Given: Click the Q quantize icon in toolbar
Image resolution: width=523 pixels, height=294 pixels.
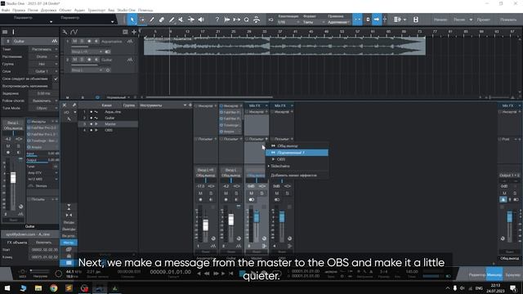Looking at the screenshot, I should coord(247,20).
